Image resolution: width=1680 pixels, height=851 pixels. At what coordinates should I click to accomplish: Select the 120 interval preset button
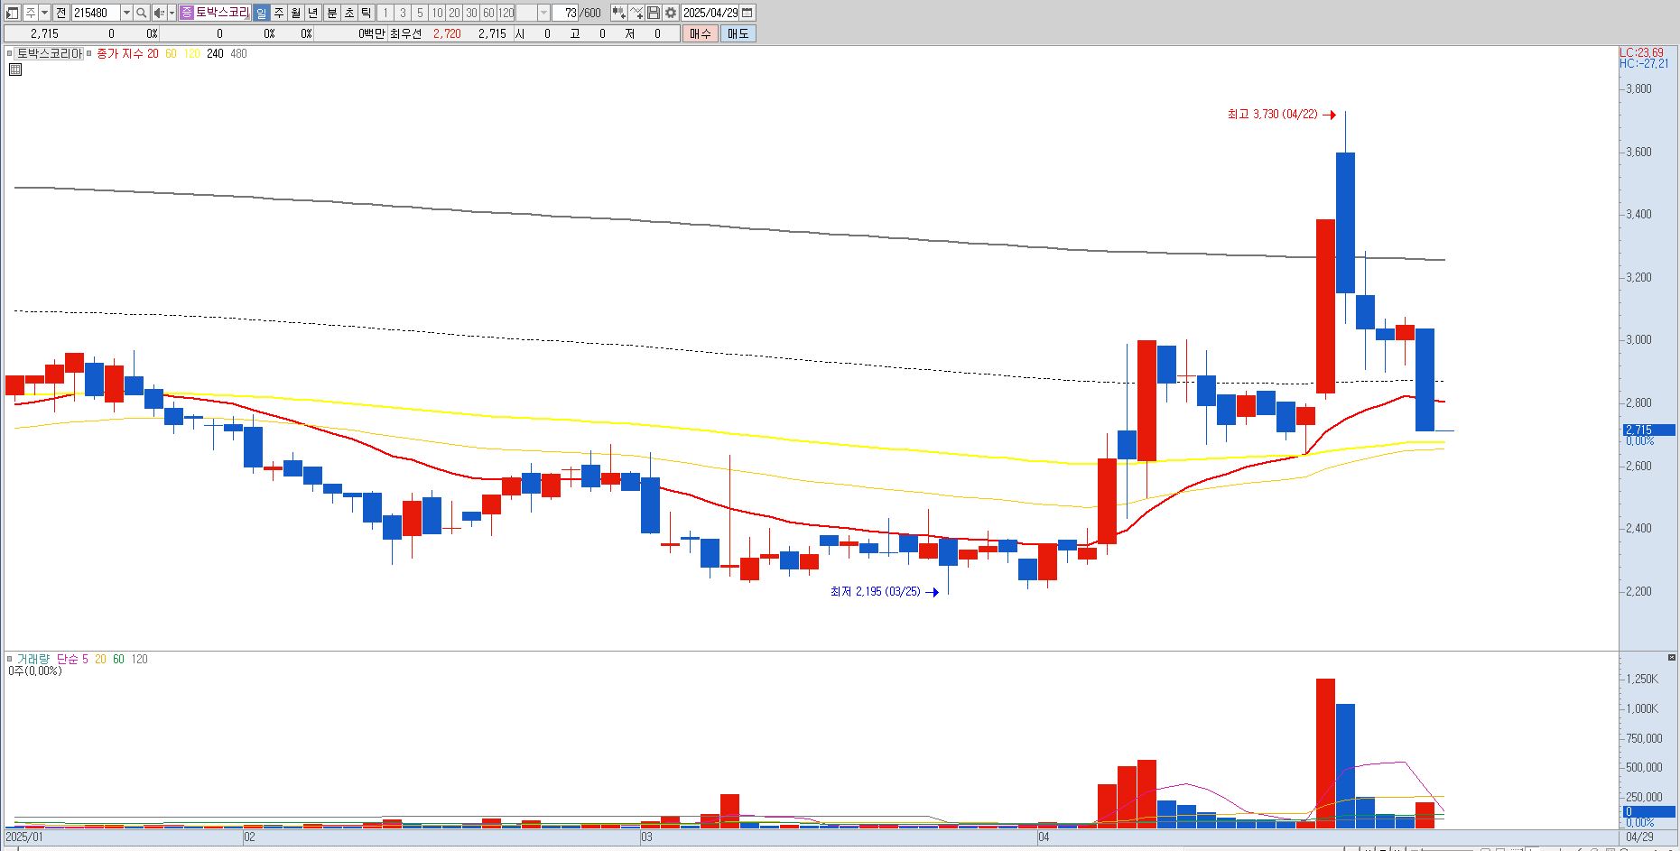506,13
